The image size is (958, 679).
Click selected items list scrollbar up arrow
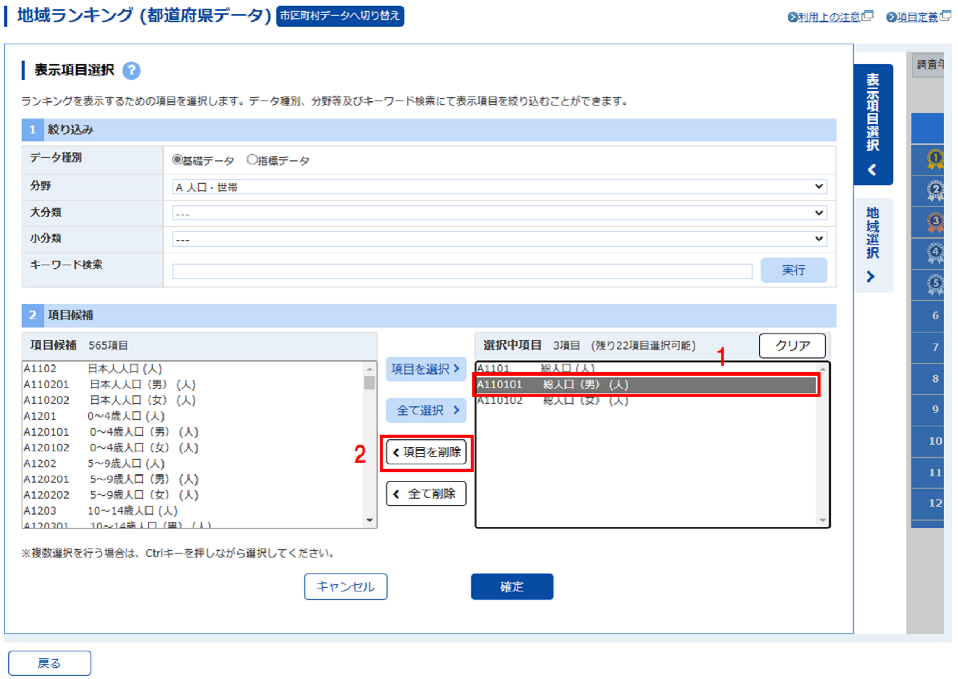[823, 369]
